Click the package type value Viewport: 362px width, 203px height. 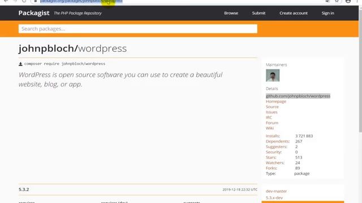[x=301, y=174]
